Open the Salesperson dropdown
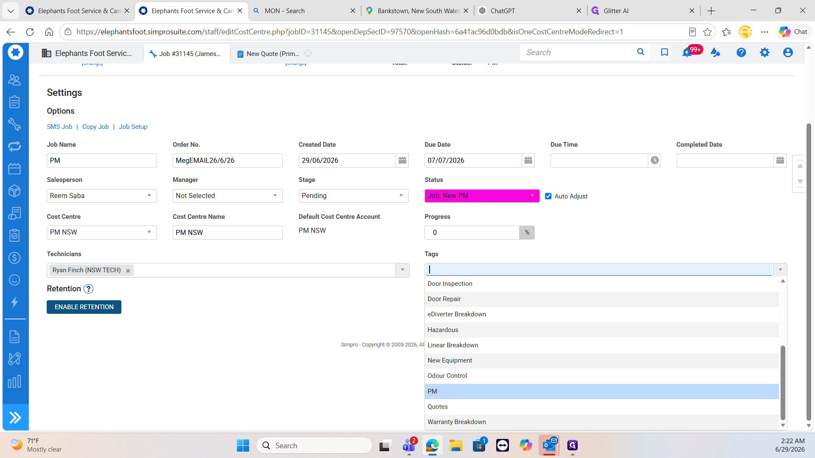The height and width of the screenshot is (458, 815). (x=101, y=195)
